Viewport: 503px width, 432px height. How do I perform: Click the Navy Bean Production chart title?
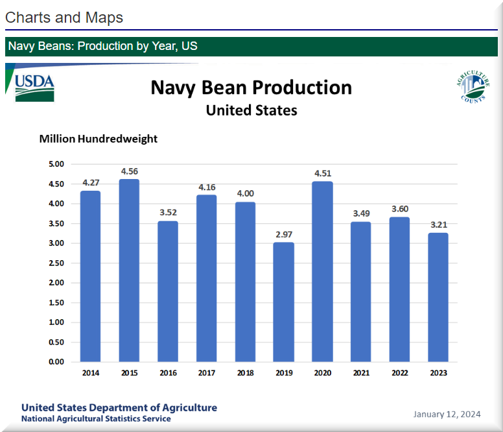point(251,88)
